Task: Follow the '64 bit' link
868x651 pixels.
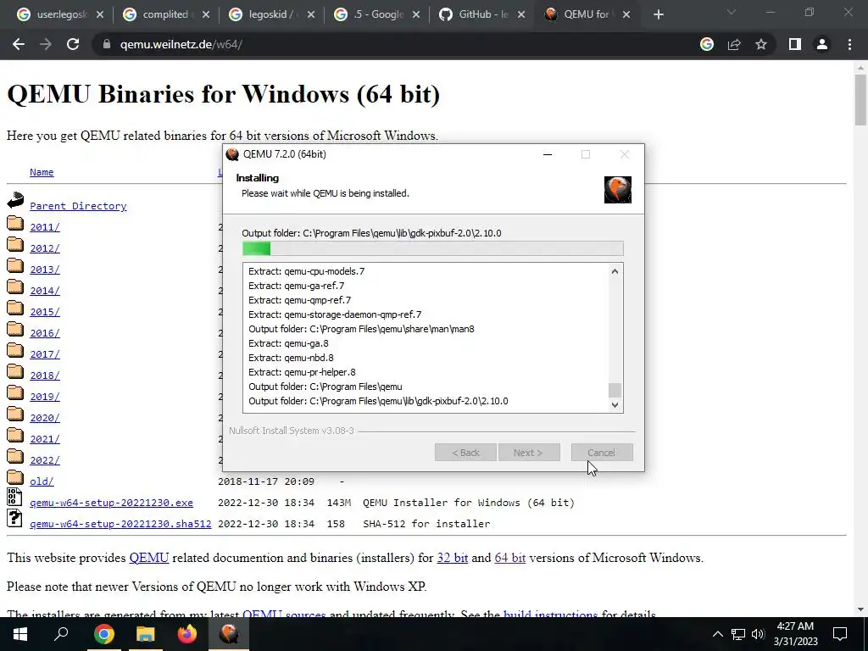Action: tap(509, 558)
